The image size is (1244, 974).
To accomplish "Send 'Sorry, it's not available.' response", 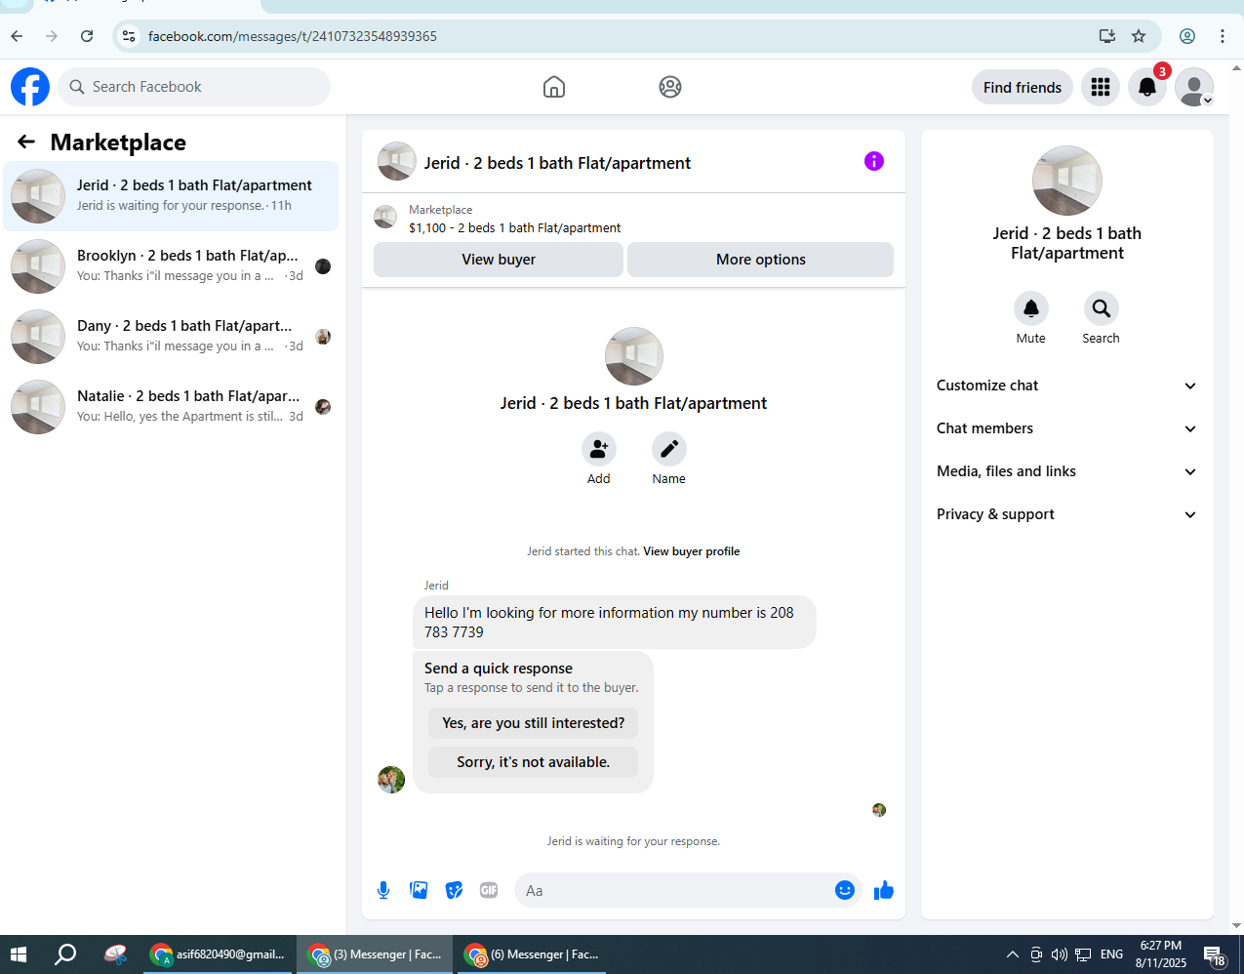I will coord(534,762).
